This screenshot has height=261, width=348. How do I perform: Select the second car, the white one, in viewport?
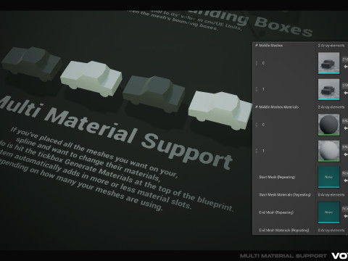[91, 78]
